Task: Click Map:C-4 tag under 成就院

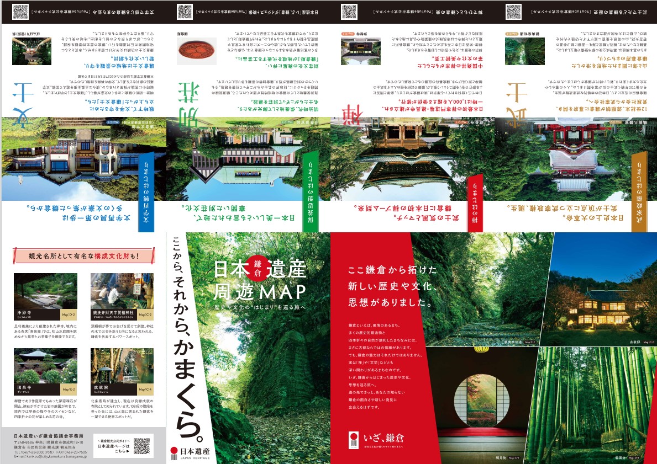Action: point(145,390)
